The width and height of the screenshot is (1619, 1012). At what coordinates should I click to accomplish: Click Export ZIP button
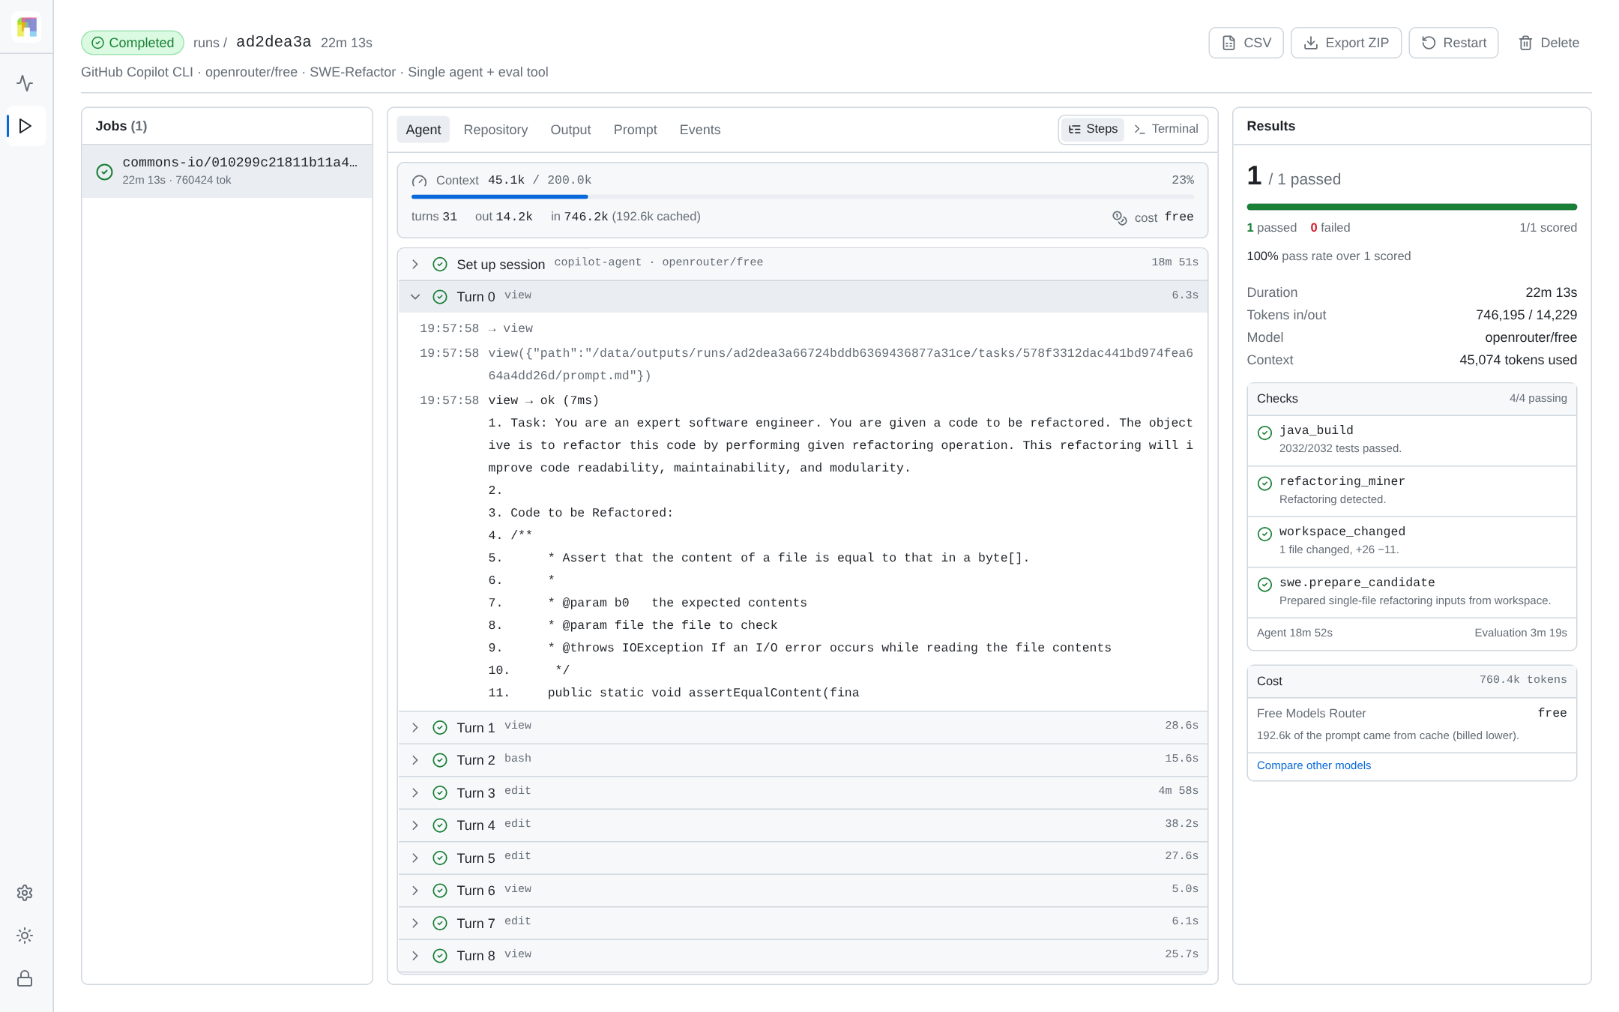[x=1346, y=43]
